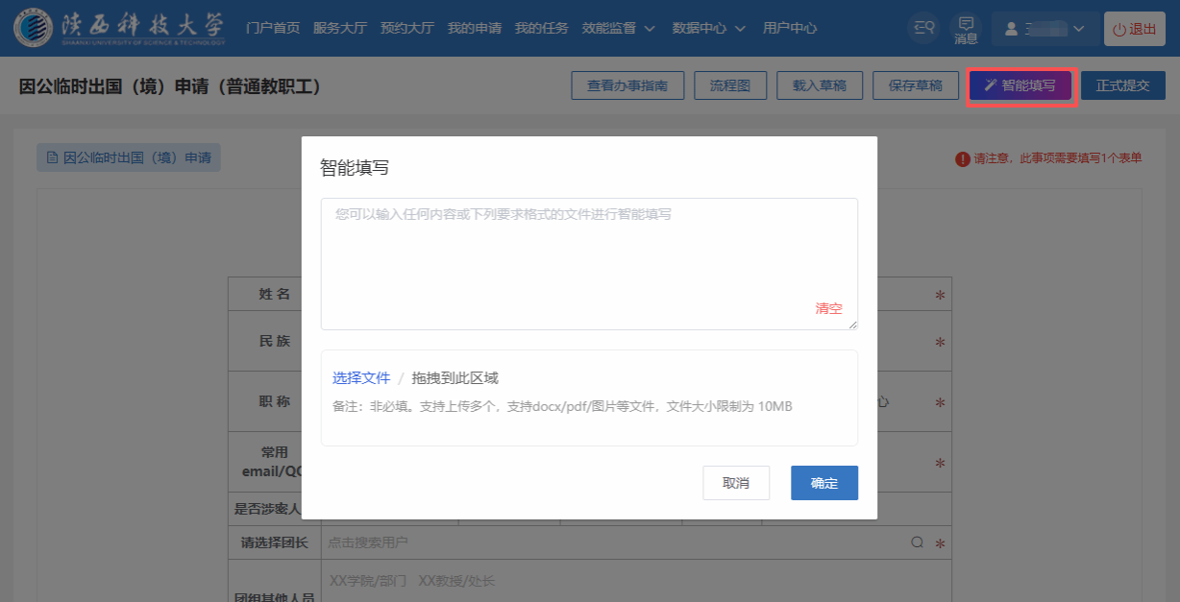Open the 消息 messages icon
This screenshot has width=1180, height=602.
click(966, 29)
